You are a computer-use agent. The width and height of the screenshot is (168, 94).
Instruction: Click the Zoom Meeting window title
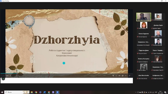tap(5, 1)
